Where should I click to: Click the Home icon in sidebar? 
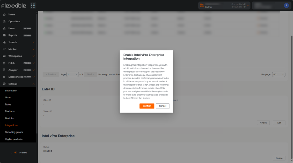point(4,14)
